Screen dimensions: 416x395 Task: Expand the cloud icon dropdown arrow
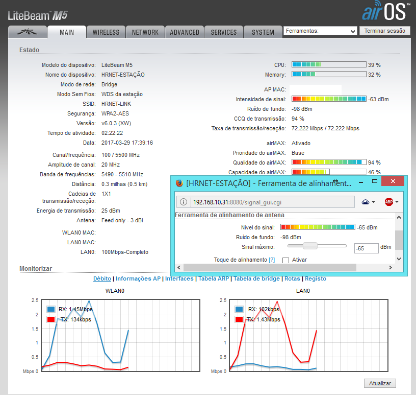[374, 202]
